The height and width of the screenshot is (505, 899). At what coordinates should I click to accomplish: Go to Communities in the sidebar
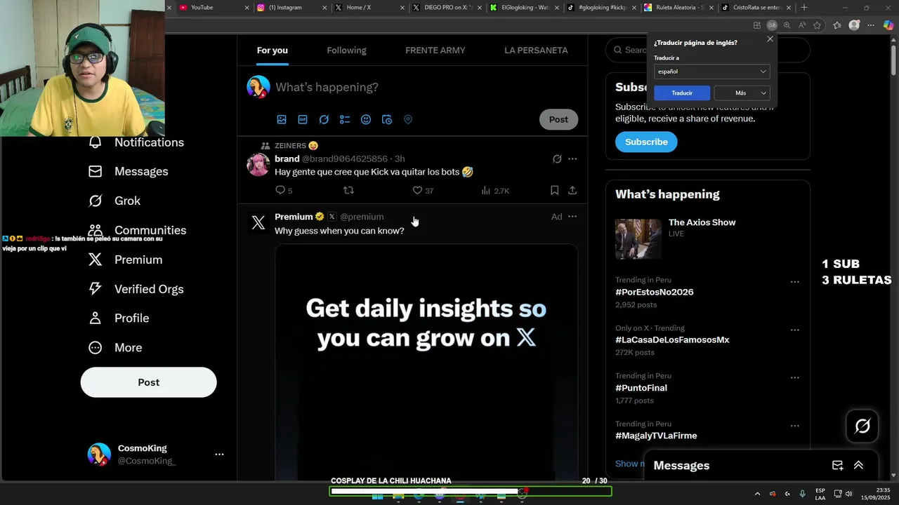(137, 230)
